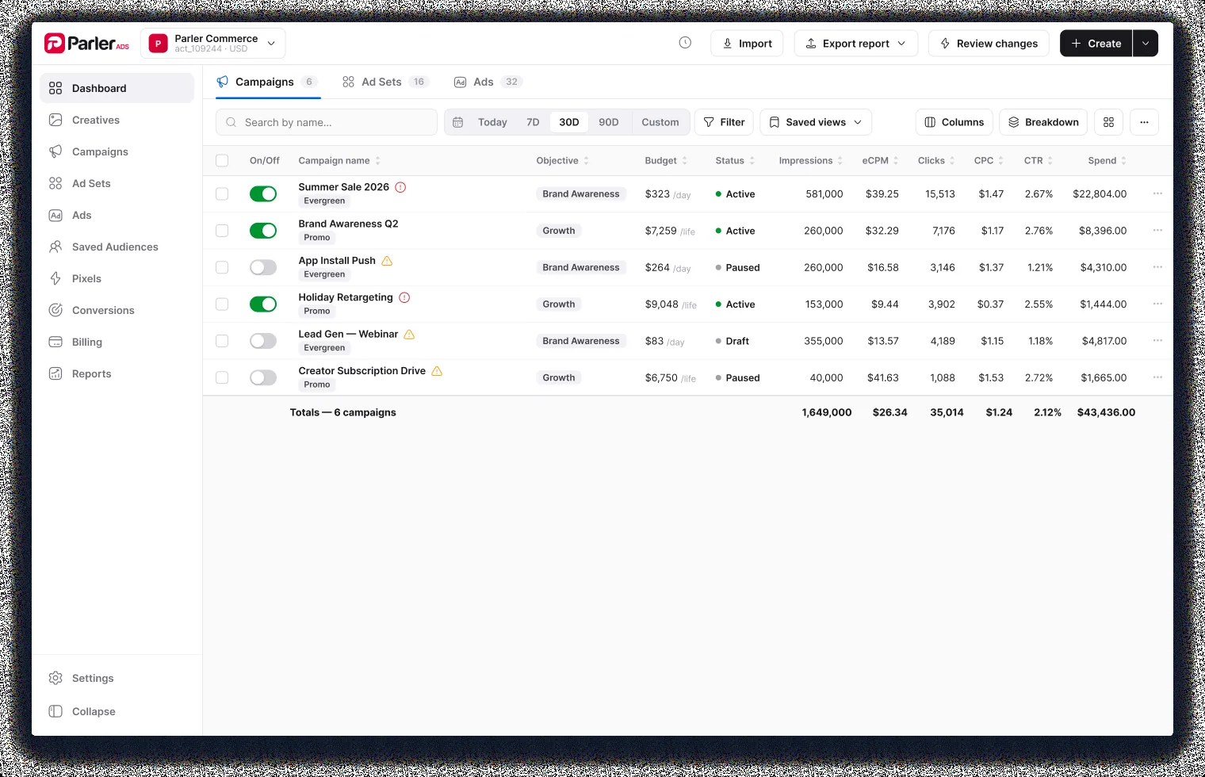
Task: Select the 7D date range
Action: pyautogui.click(x=533, y=122)
